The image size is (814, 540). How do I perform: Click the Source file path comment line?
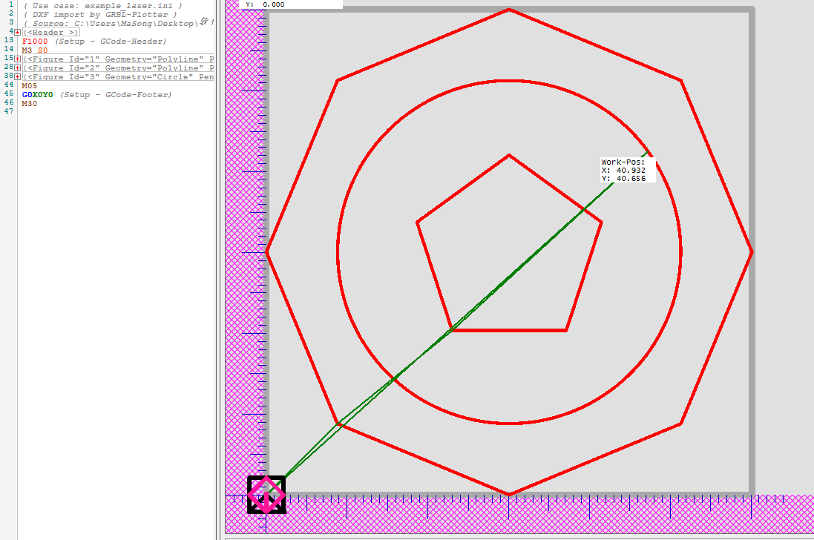point(111,24)
